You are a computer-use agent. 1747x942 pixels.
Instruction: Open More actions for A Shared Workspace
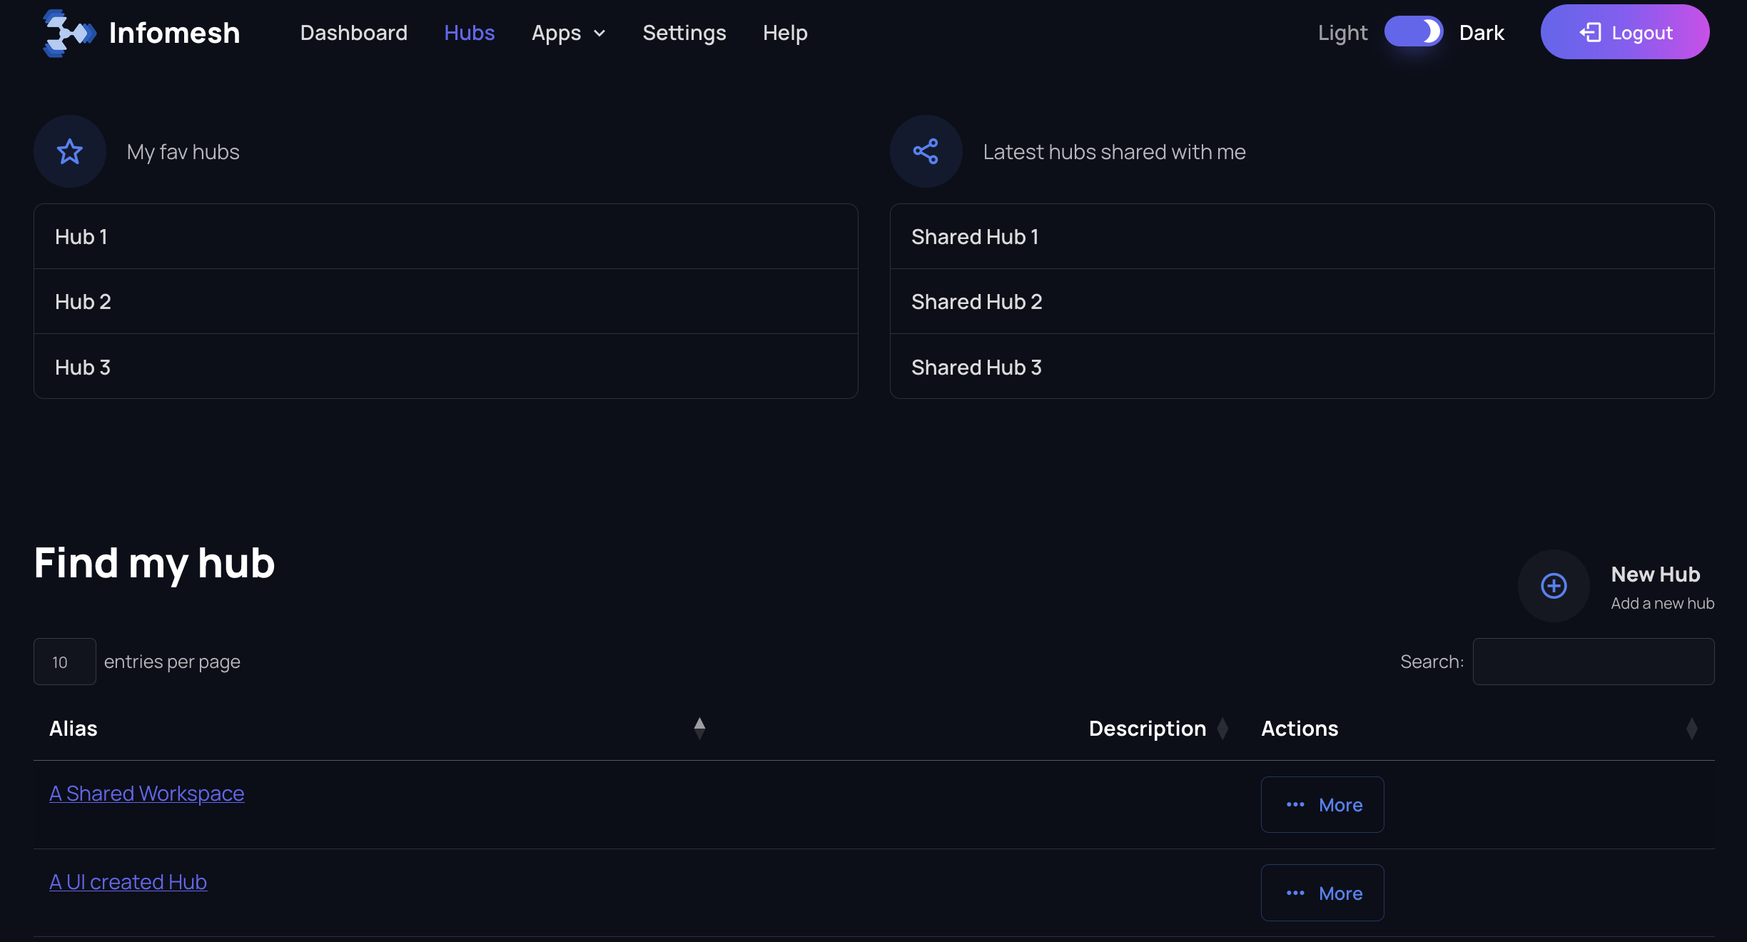tap(1322, 805)
